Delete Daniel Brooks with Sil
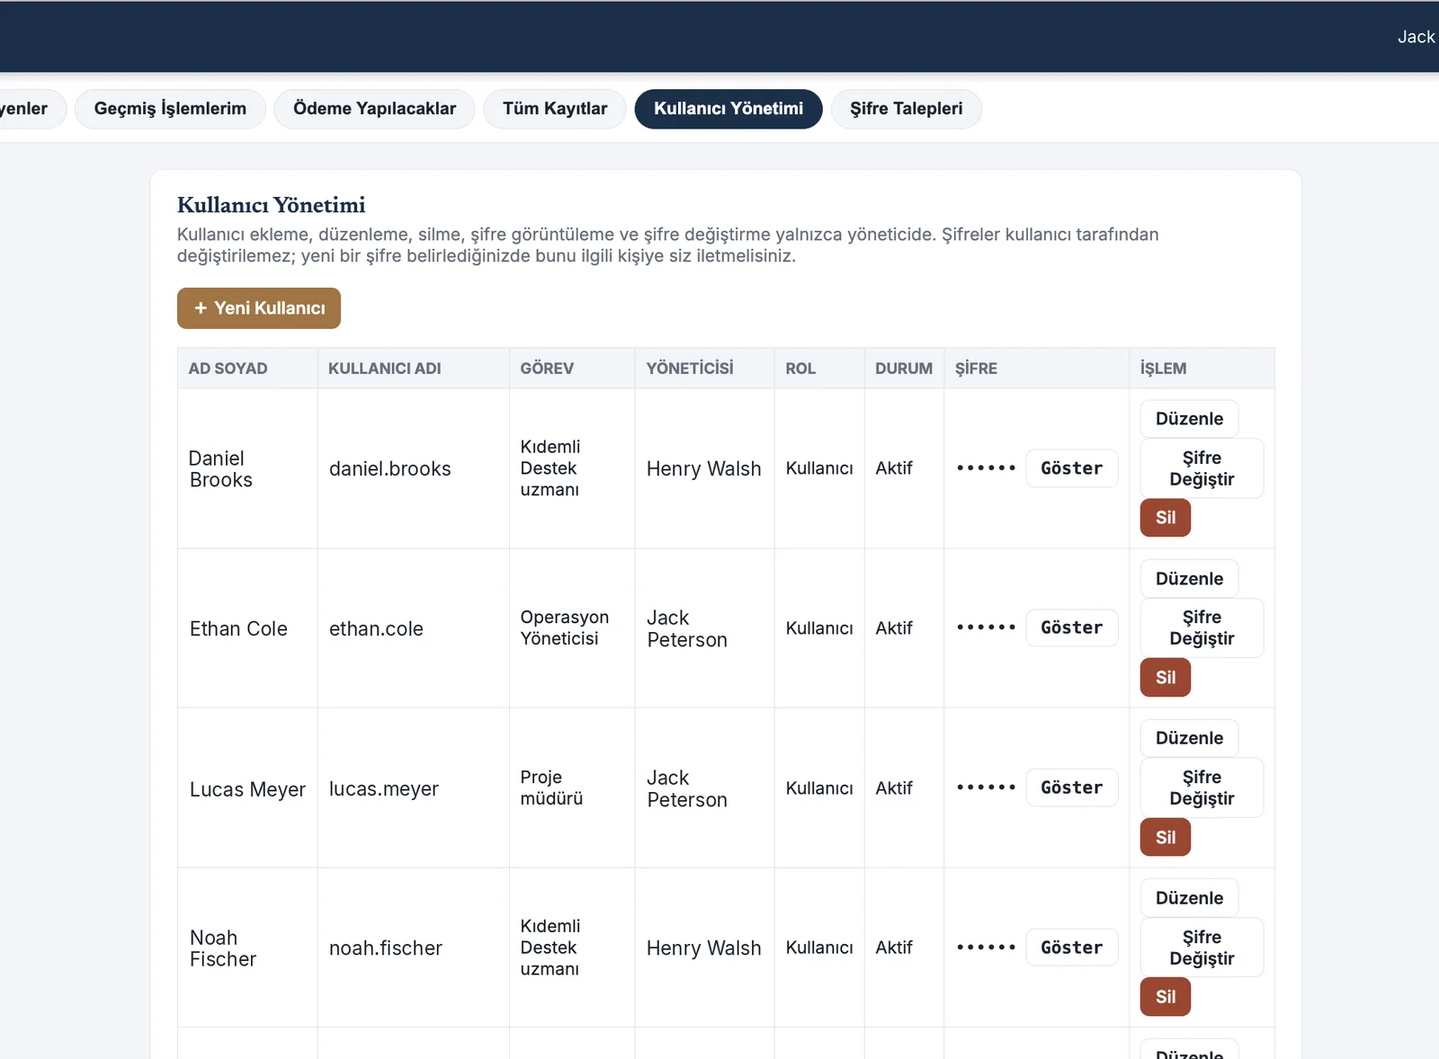 tap(1166, 518)
